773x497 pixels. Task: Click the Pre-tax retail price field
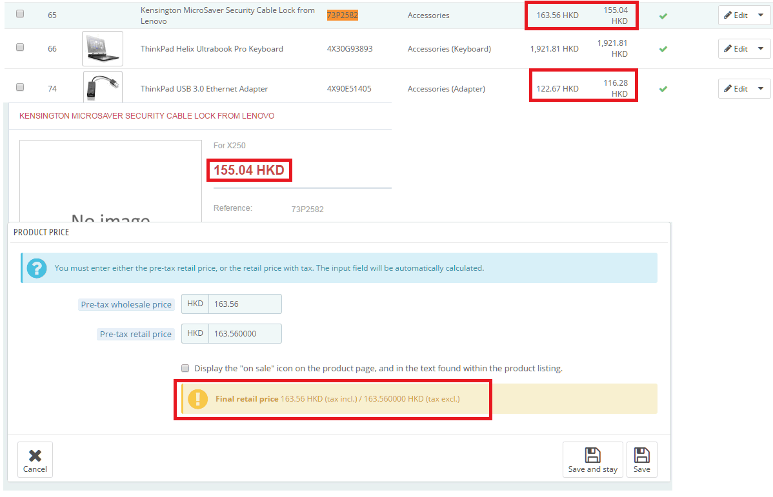[245, 333]
